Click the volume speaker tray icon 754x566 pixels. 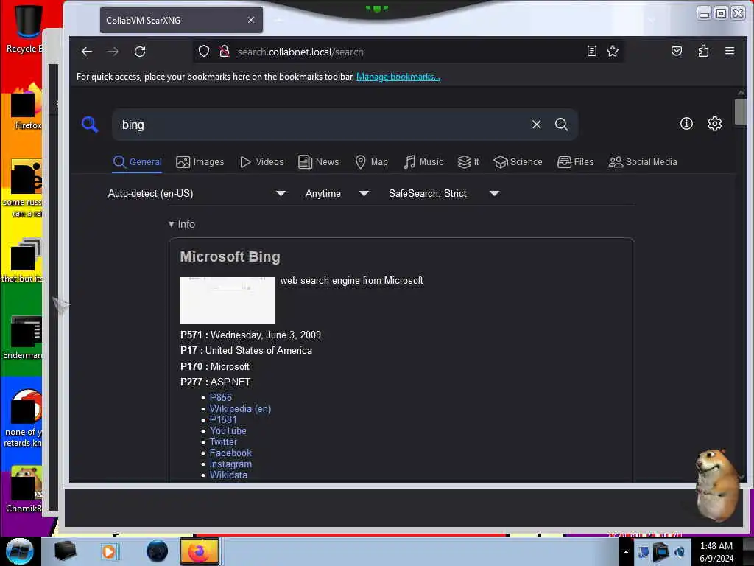click(x=679, y=552)
